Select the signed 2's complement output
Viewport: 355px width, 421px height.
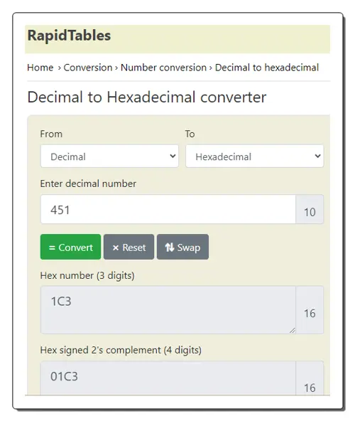[168, 378]
